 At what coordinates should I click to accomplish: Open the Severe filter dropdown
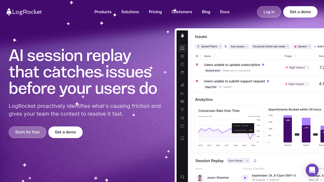302,47
